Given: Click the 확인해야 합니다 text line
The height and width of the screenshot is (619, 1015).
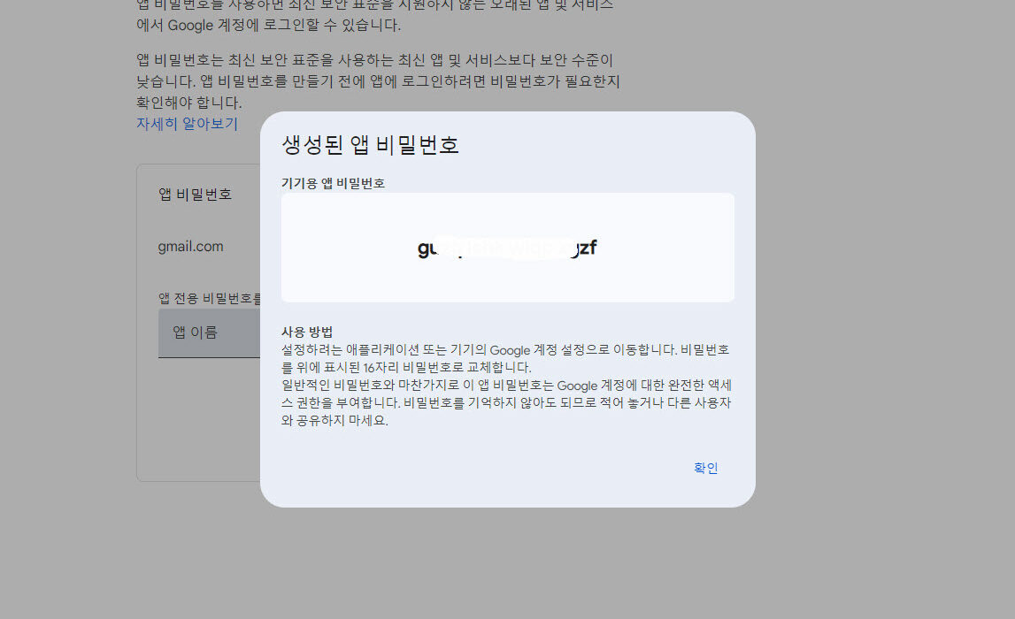Looking at the screenshot, I should [188, 103].
